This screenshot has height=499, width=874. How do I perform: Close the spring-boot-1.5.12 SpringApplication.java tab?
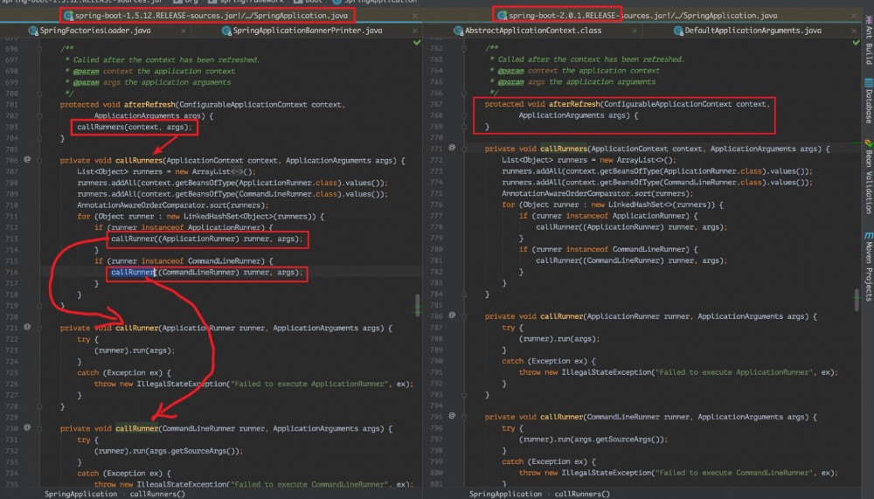(414, 17)
